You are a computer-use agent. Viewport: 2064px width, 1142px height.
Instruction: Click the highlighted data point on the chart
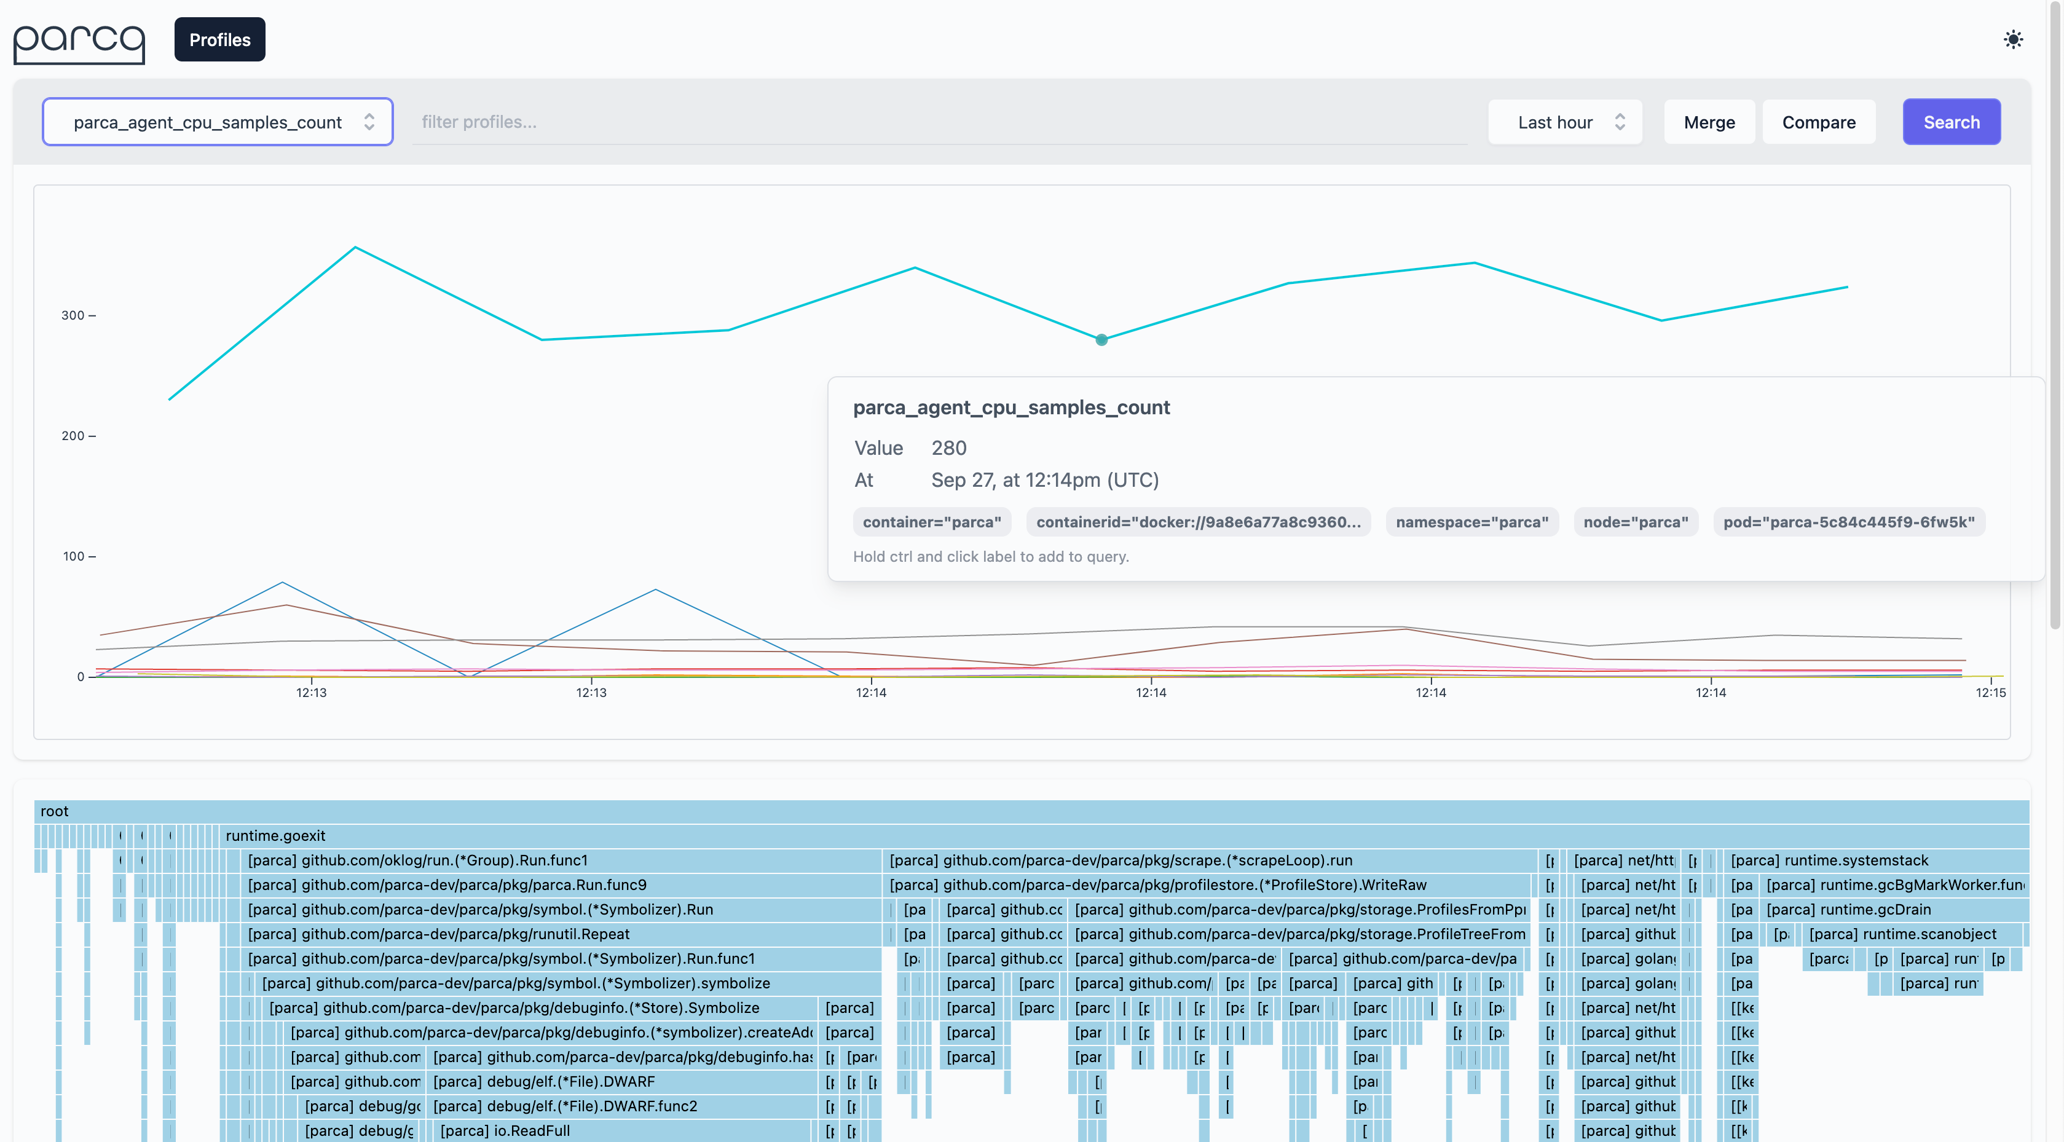tap(1101, 340)
